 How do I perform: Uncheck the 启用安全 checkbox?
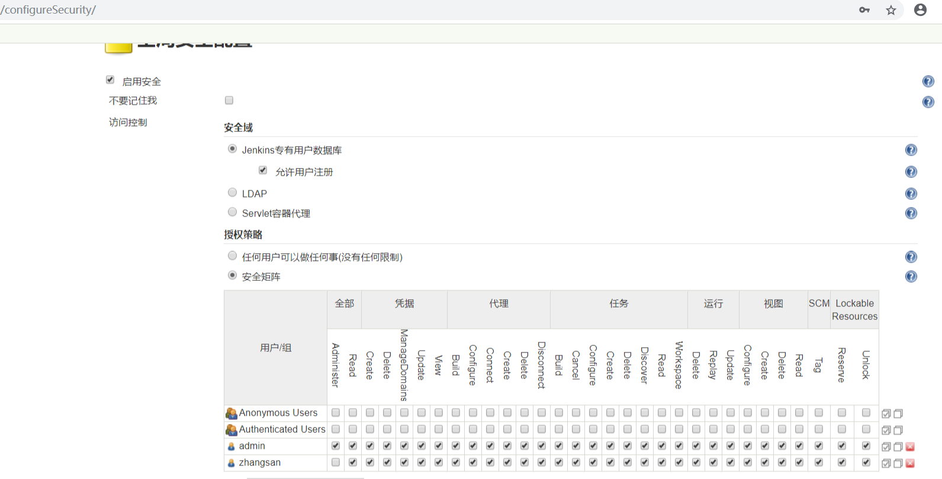[x=110, y=80]
